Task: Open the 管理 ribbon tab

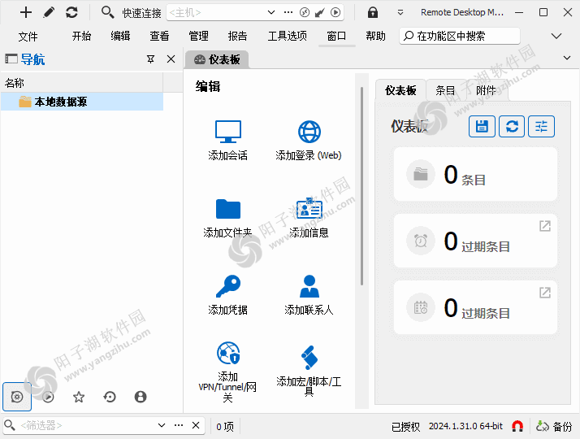Action: (198, 36)
